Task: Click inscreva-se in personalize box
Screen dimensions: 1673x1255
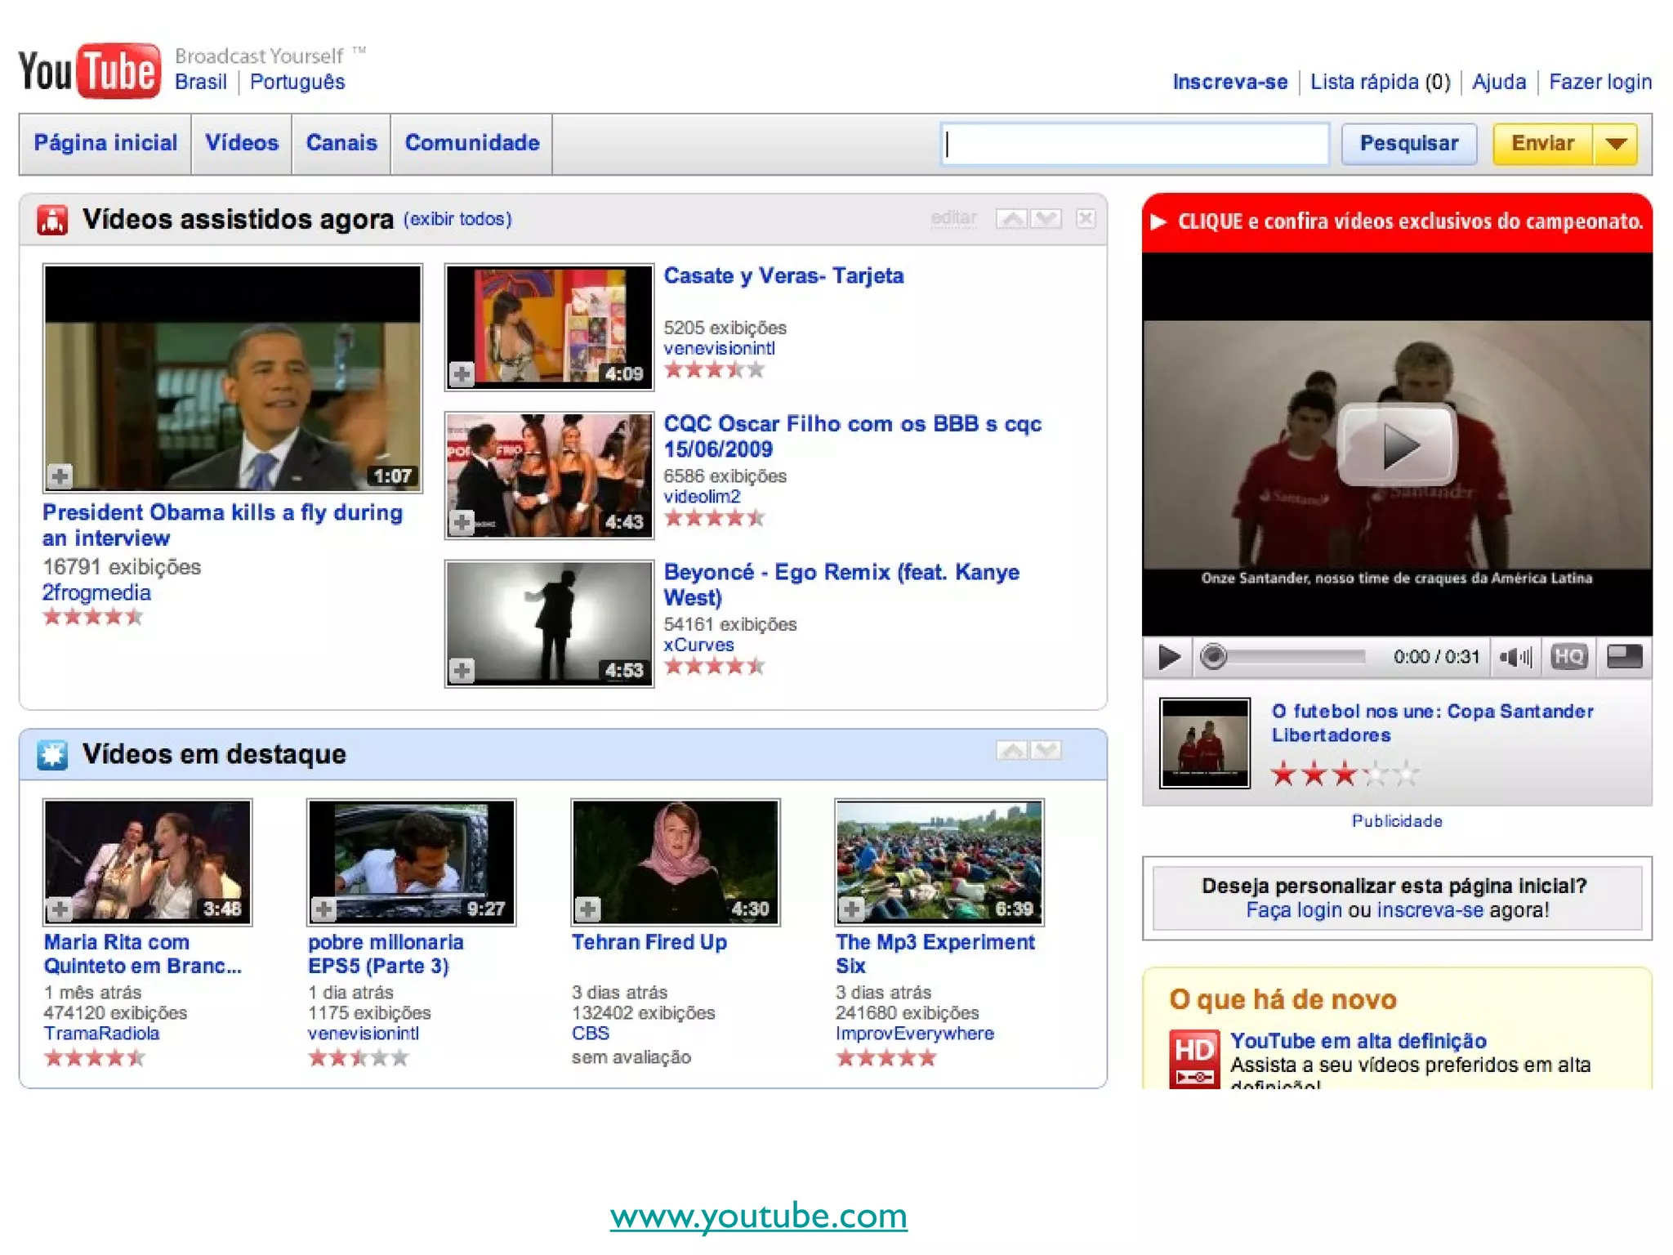Action: coord(1430,910)
